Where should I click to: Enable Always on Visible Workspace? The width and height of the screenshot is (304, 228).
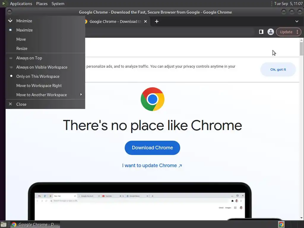click(45, 67)
